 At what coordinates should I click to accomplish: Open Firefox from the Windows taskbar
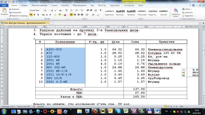pyautogui.click(x=95, y=111)
